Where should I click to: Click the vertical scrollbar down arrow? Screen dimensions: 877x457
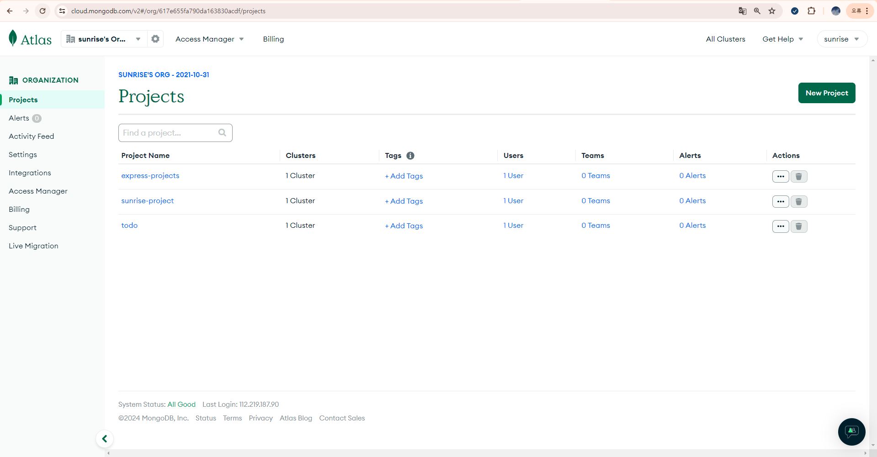pyautogui.click(x=873, y=445)
